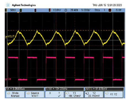The image size is (126, 100).
Task: Select the combined Y1 Y2 cursors softkey
Action: click(114, 94)
